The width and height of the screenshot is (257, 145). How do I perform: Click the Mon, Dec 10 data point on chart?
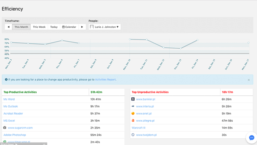[x=130, y=39]
